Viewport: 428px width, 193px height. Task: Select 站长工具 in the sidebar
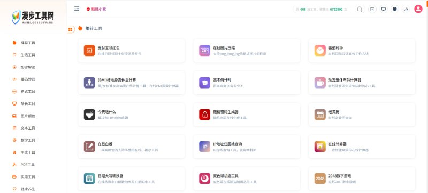click(x=28, y=104)
